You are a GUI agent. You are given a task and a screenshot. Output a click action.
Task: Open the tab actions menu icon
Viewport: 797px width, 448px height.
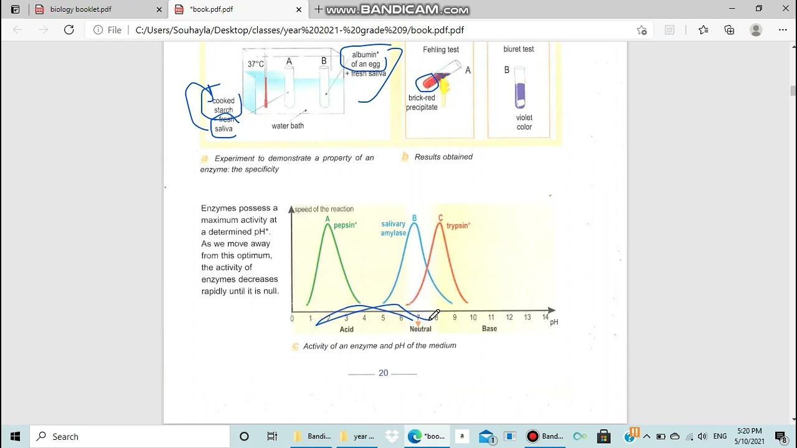coord(16,9)
